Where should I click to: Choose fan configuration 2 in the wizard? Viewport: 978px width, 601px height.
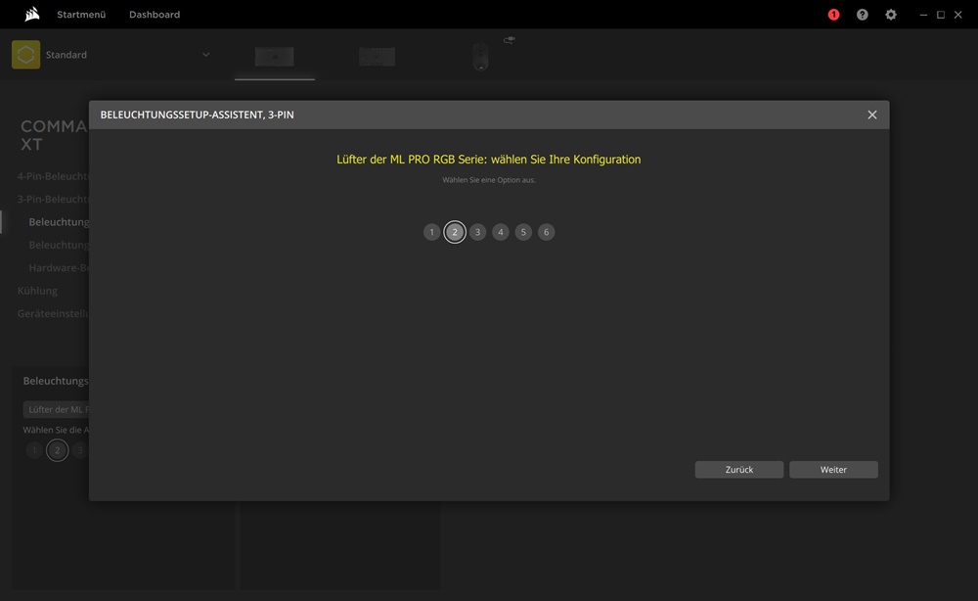coord(455,232)
